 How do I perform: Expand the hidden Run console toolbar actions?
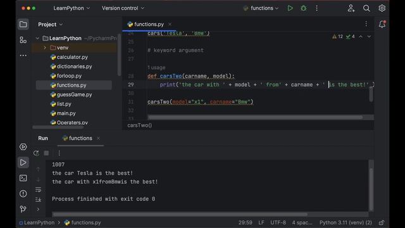click(38, 209)
